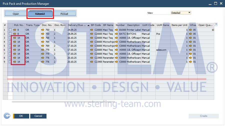Open Doc. No. 776 link arrow in row 9

[x=42, y=62]
